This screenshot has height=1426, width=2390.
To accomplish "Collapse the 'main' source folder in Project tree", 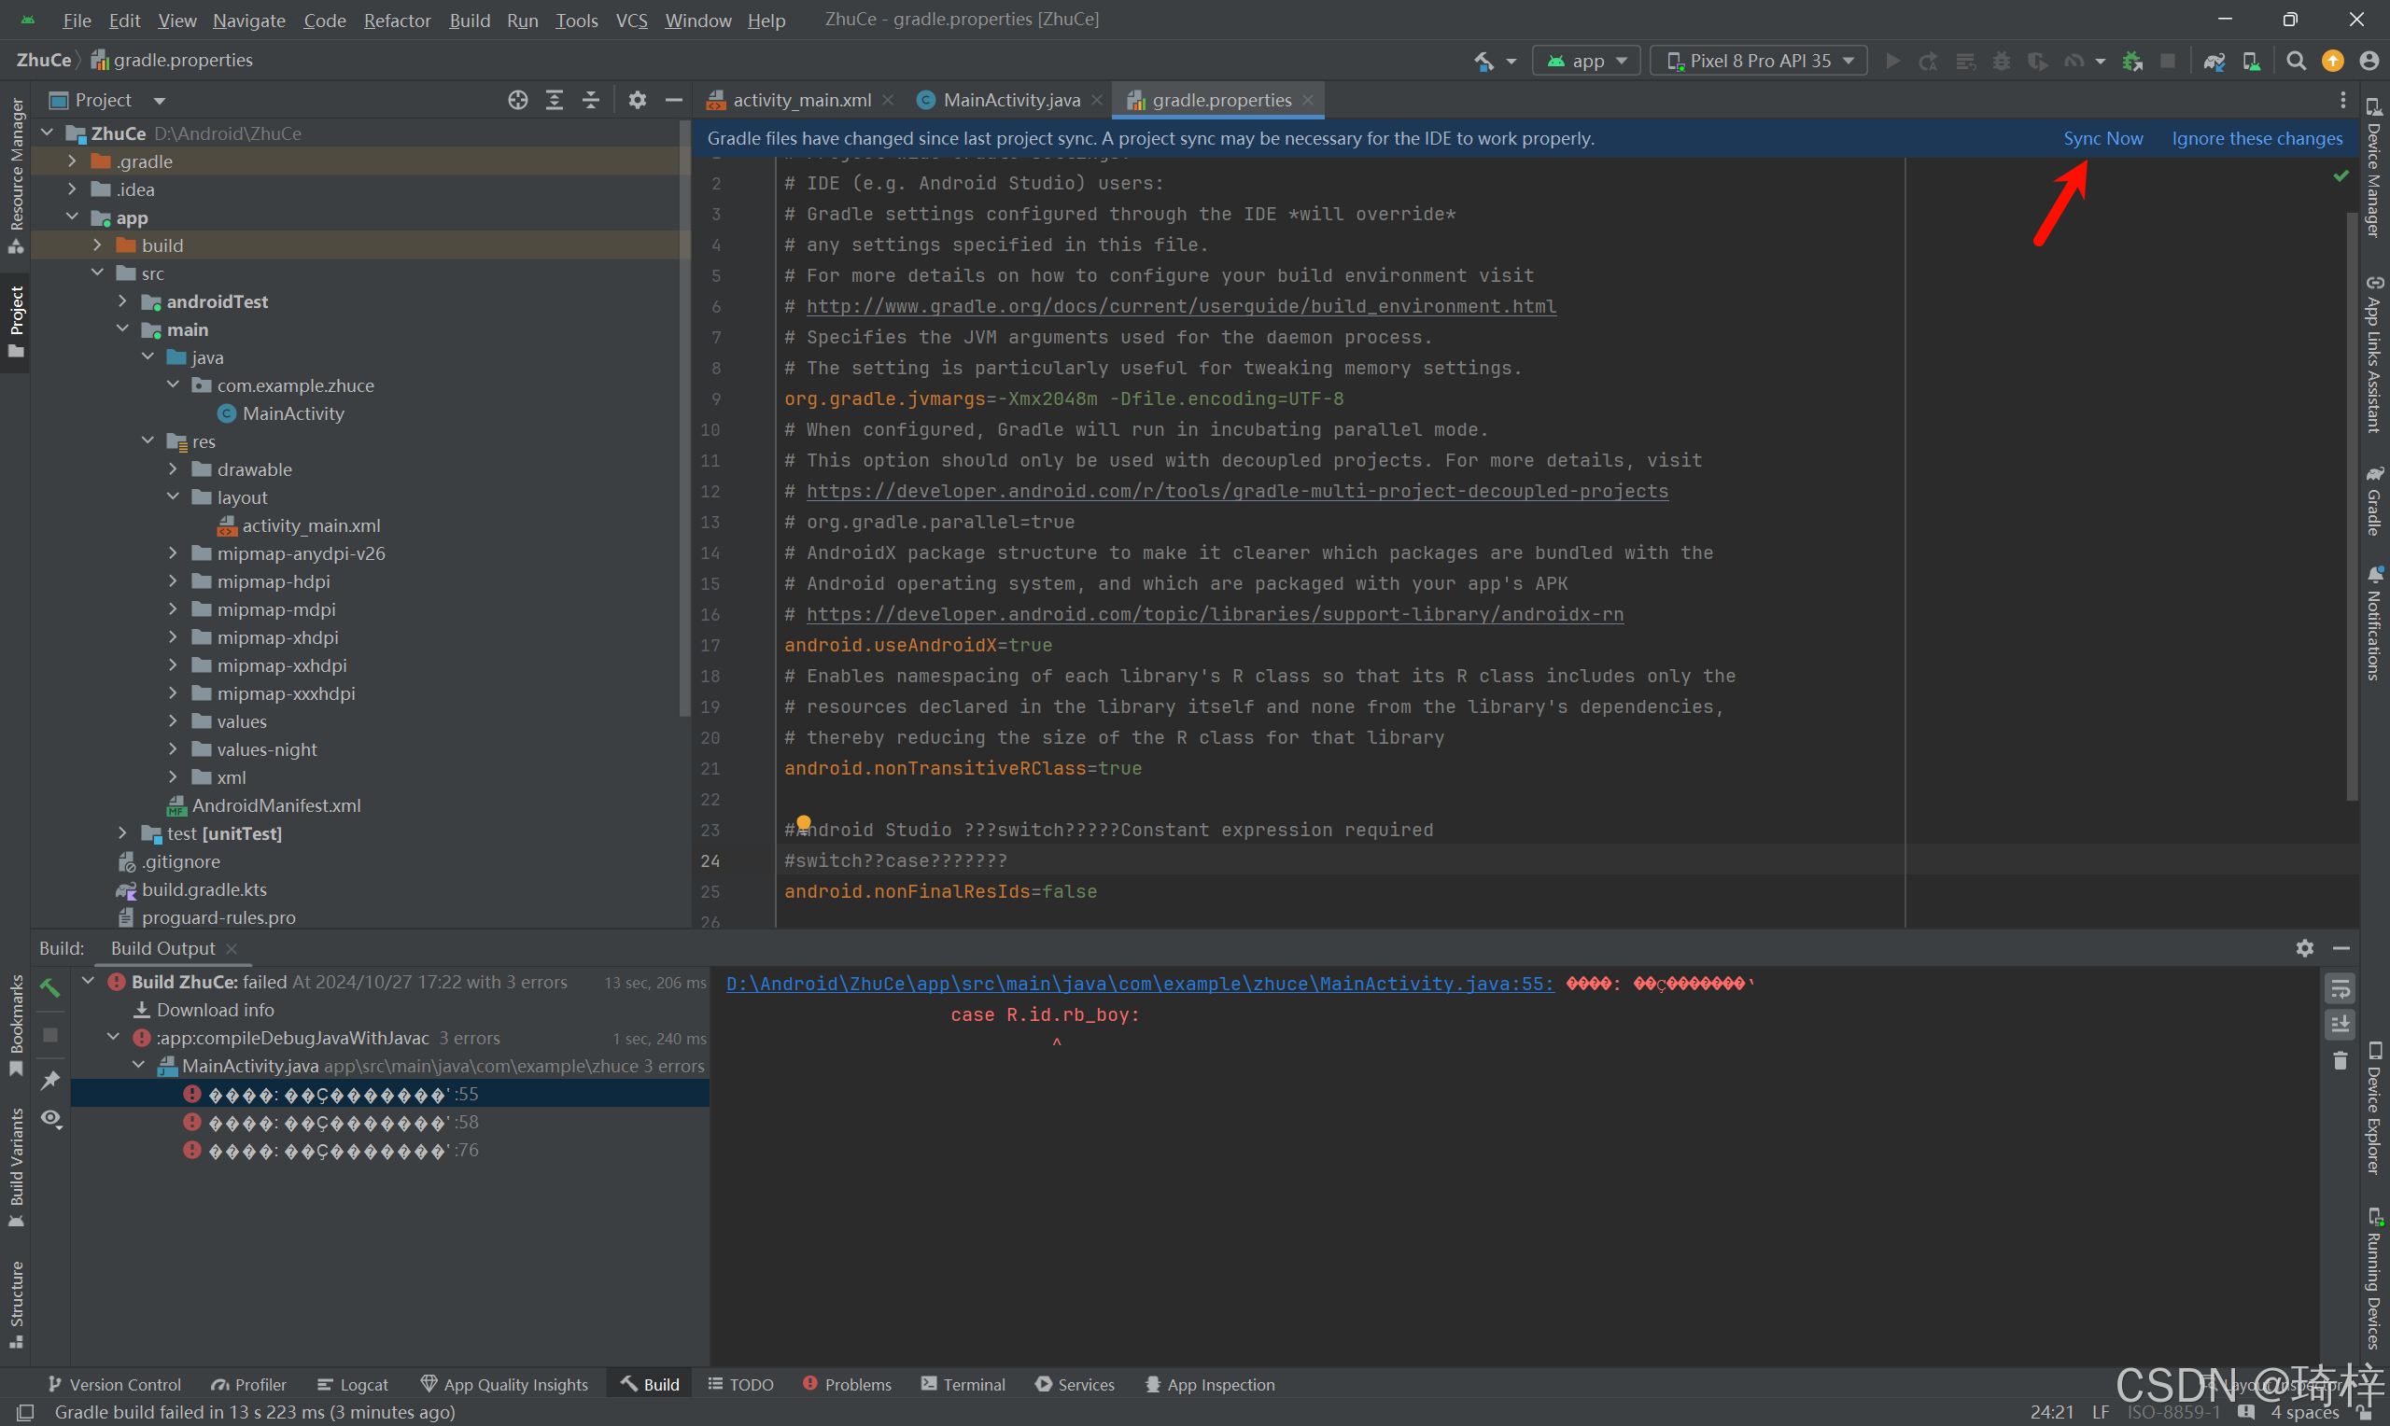I will tap(123, 329).
